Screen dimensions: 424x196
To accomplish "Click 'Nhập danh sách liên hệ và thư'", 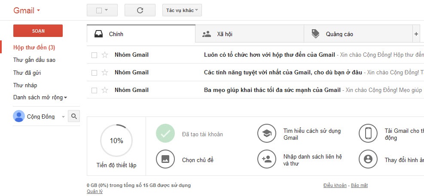I will tap(313, 160).
